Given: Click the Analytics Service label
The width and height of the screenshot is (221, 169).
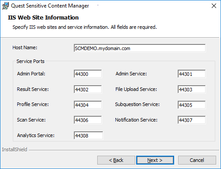Looking at the screenshot, I should (x=36, y=135).
